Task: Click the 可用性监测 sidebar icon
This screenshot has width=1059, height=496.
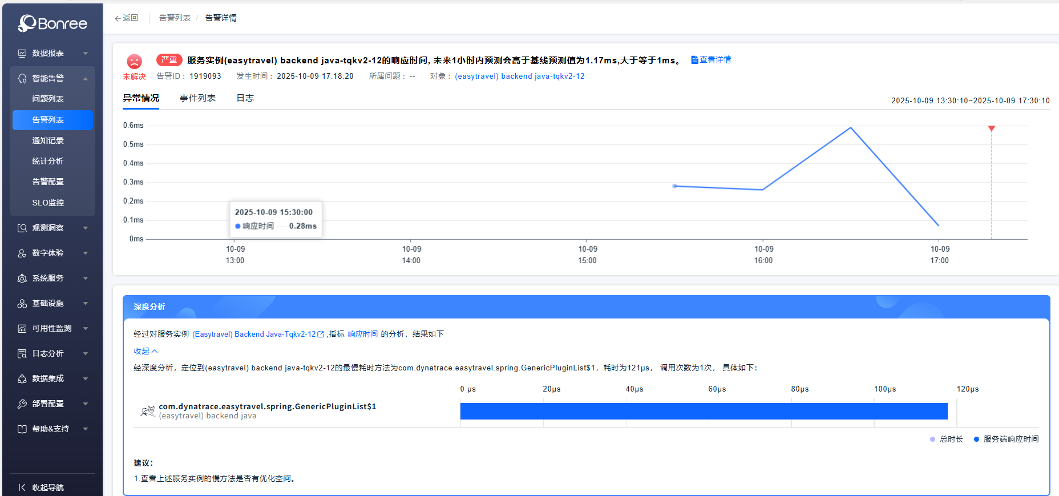Action: coord(22,328)
